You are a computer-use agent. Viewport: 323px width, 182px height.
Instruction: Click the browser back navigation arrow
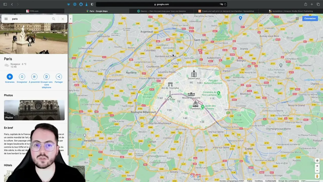pos(12,4)
